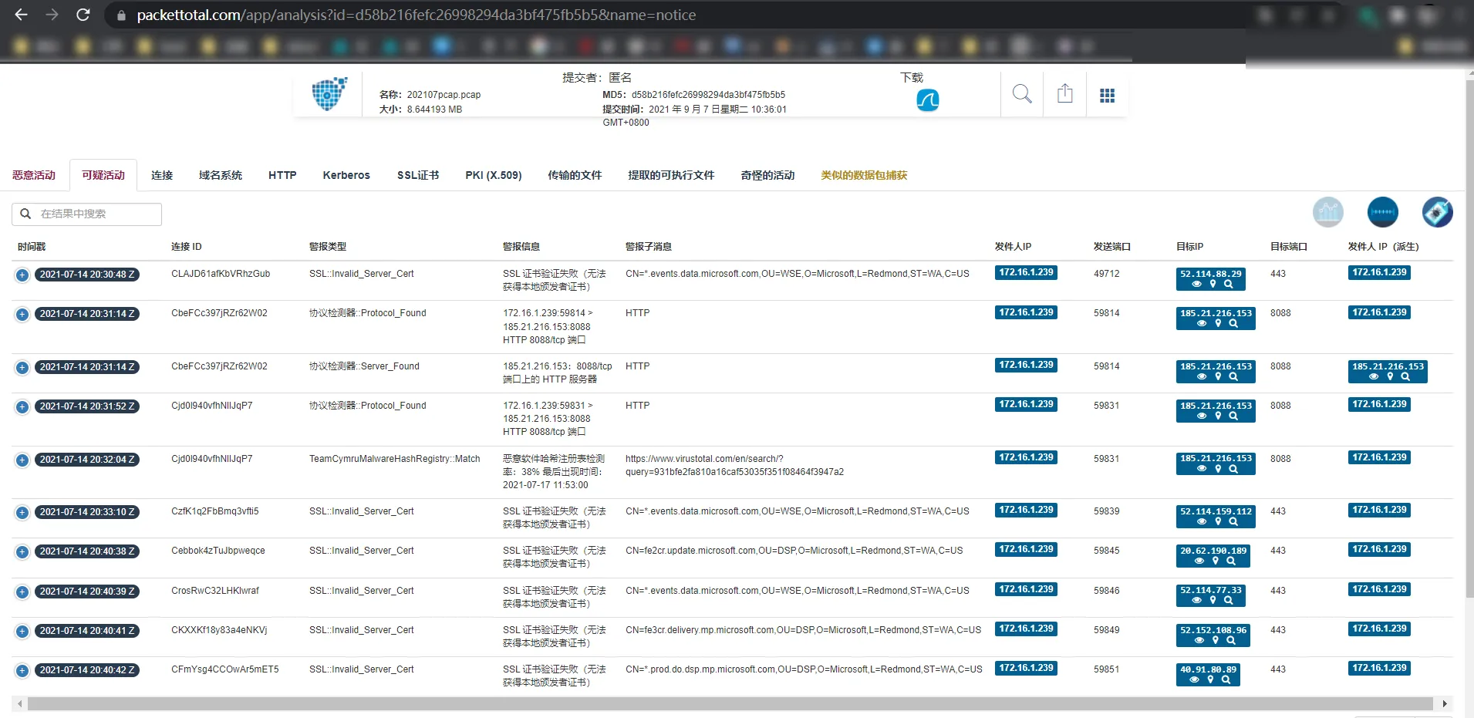Open the SSL证书 tab
1474x718 pixels.
pos(418,175)
